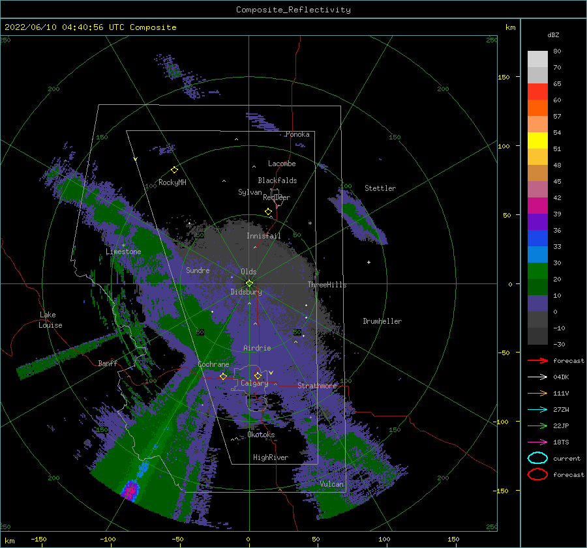Click the magenta 42 dBZ color swatch
The width and height of the screenshot is (587, 548).
(537, 205)
